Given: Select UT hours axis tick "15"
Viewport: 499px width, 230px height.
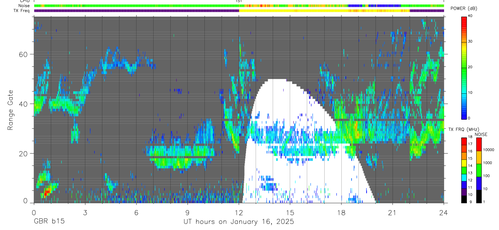Looking at the screenshot, I should click(290, 213).
